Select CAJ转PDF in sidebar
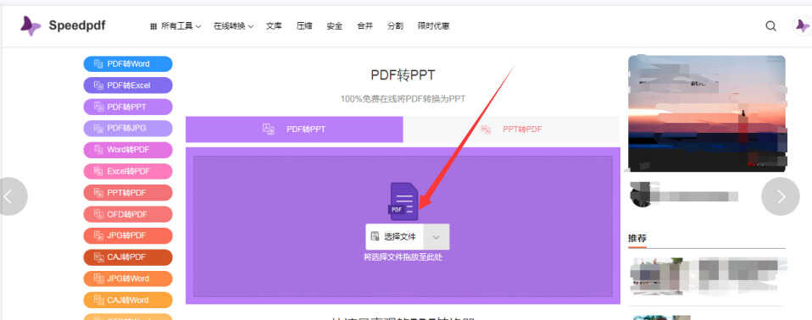 click(x=128, y=257)
